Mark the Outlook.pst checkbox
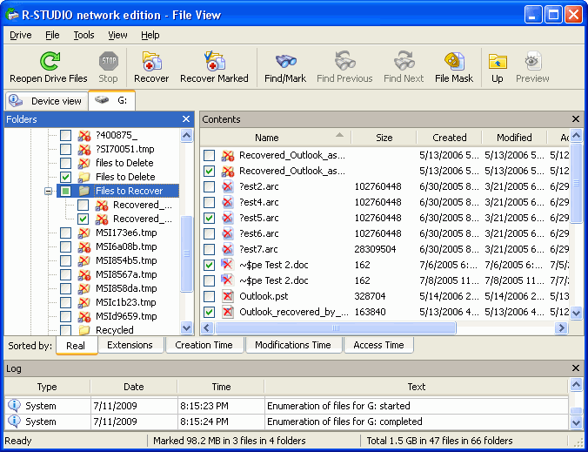Viewport: 588px width, 452px height. (x=210, y=296)
